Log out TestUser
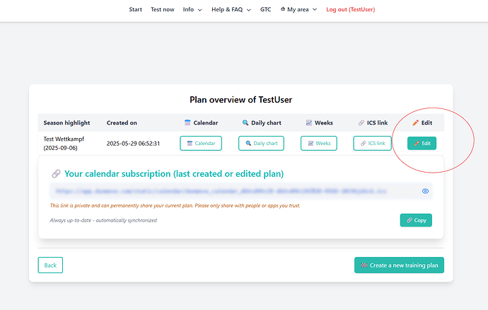The image size is (488, 310). 350,10
